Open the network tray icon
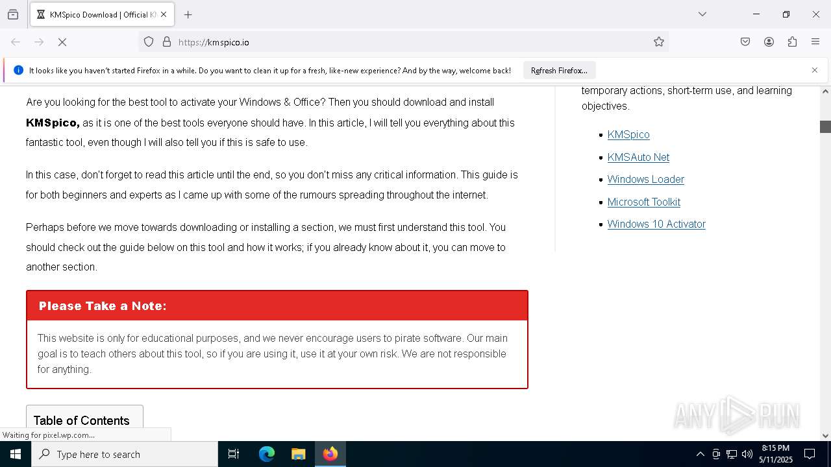This screenshot has height=467, width=831. (732, 454)
